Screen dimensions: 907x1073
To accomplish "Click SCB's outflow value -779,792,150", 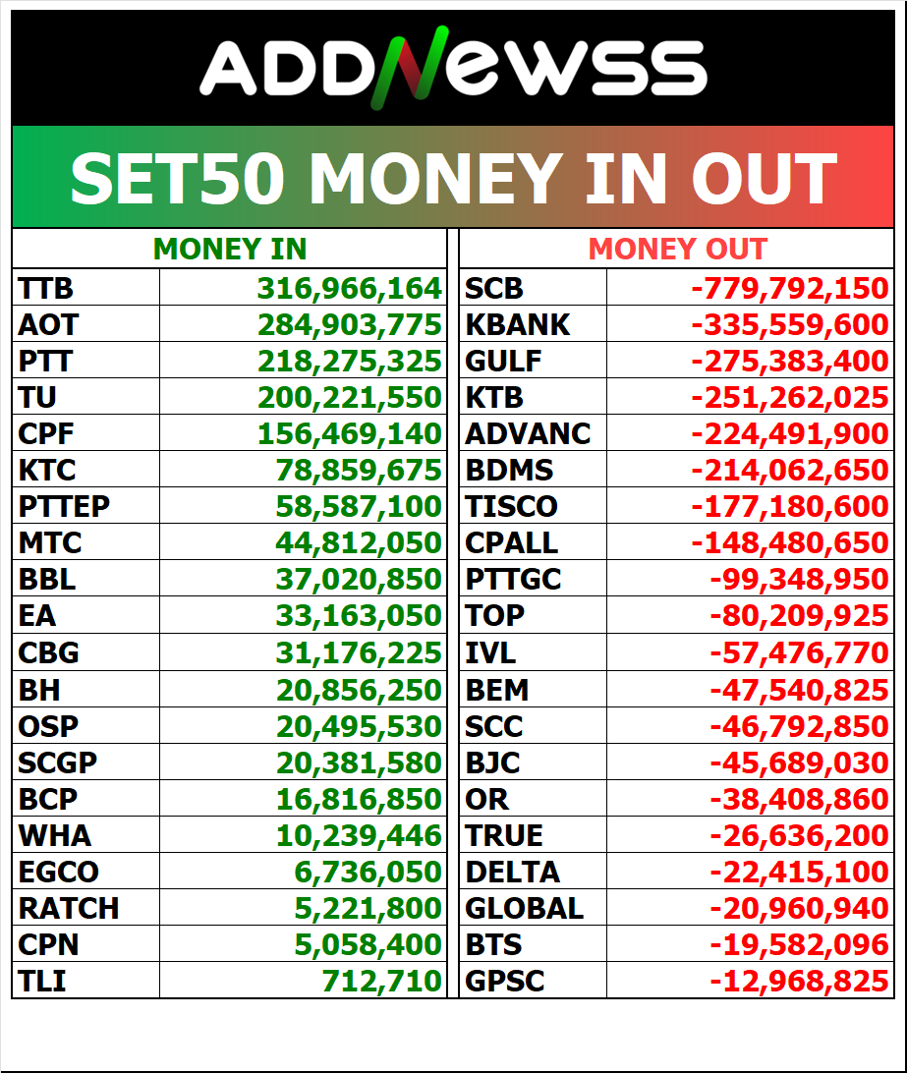I will click(x=789, y=288).
